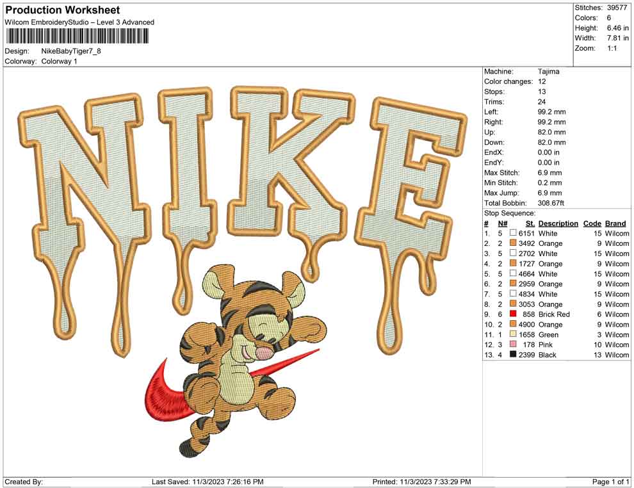Click stitch count 2399 in the Black row
Screen dimensions: 634x488
(x=526, y=355)
